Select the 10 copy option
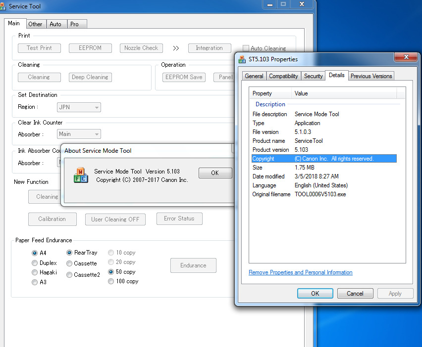 click(x=111, y=253)
